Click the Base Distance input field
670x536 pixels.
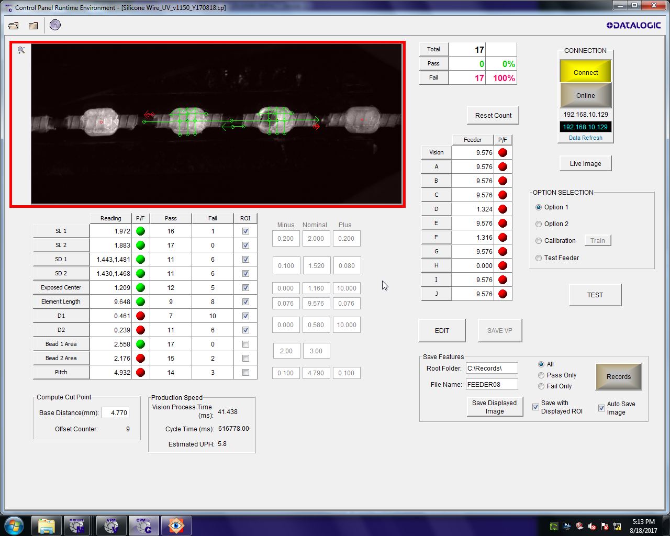coord(115,413)
